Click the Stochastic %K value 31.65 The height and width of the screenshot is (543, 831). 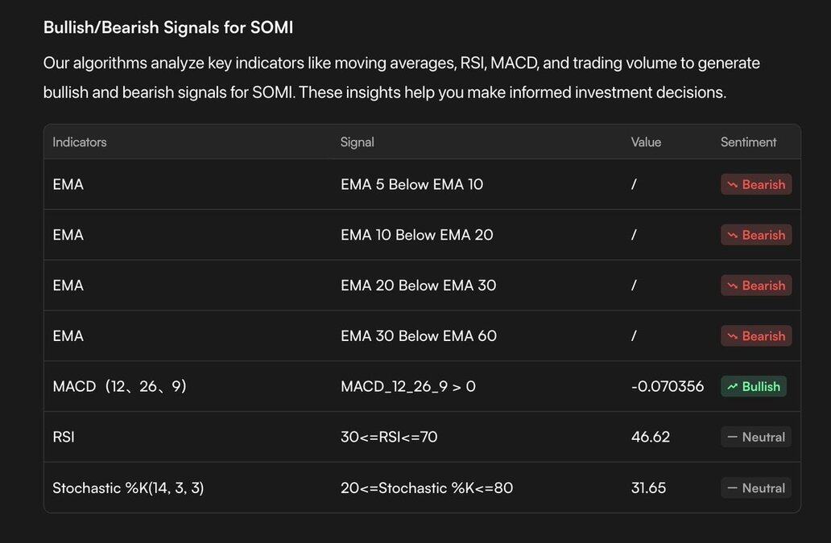(x=648, y=488)
